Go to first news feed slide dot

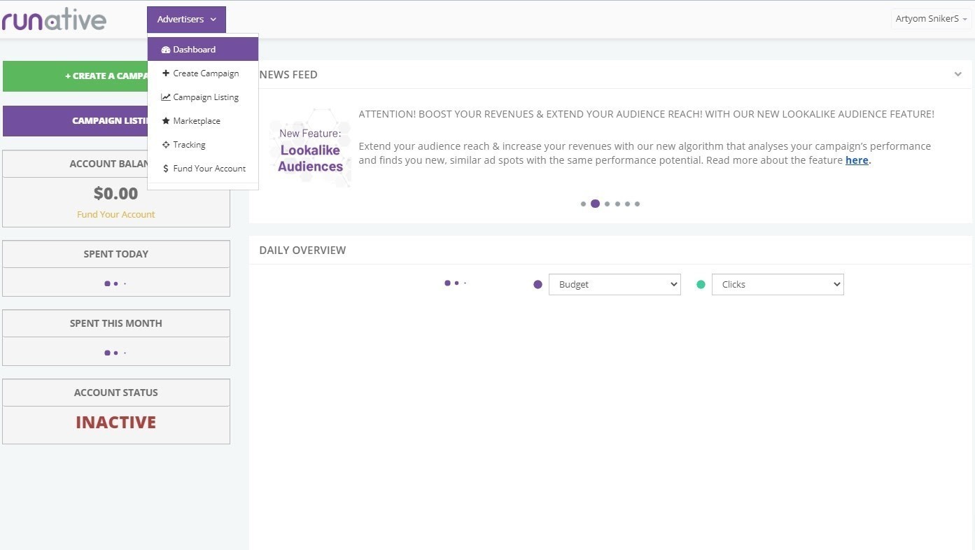[x=583, y=204]
